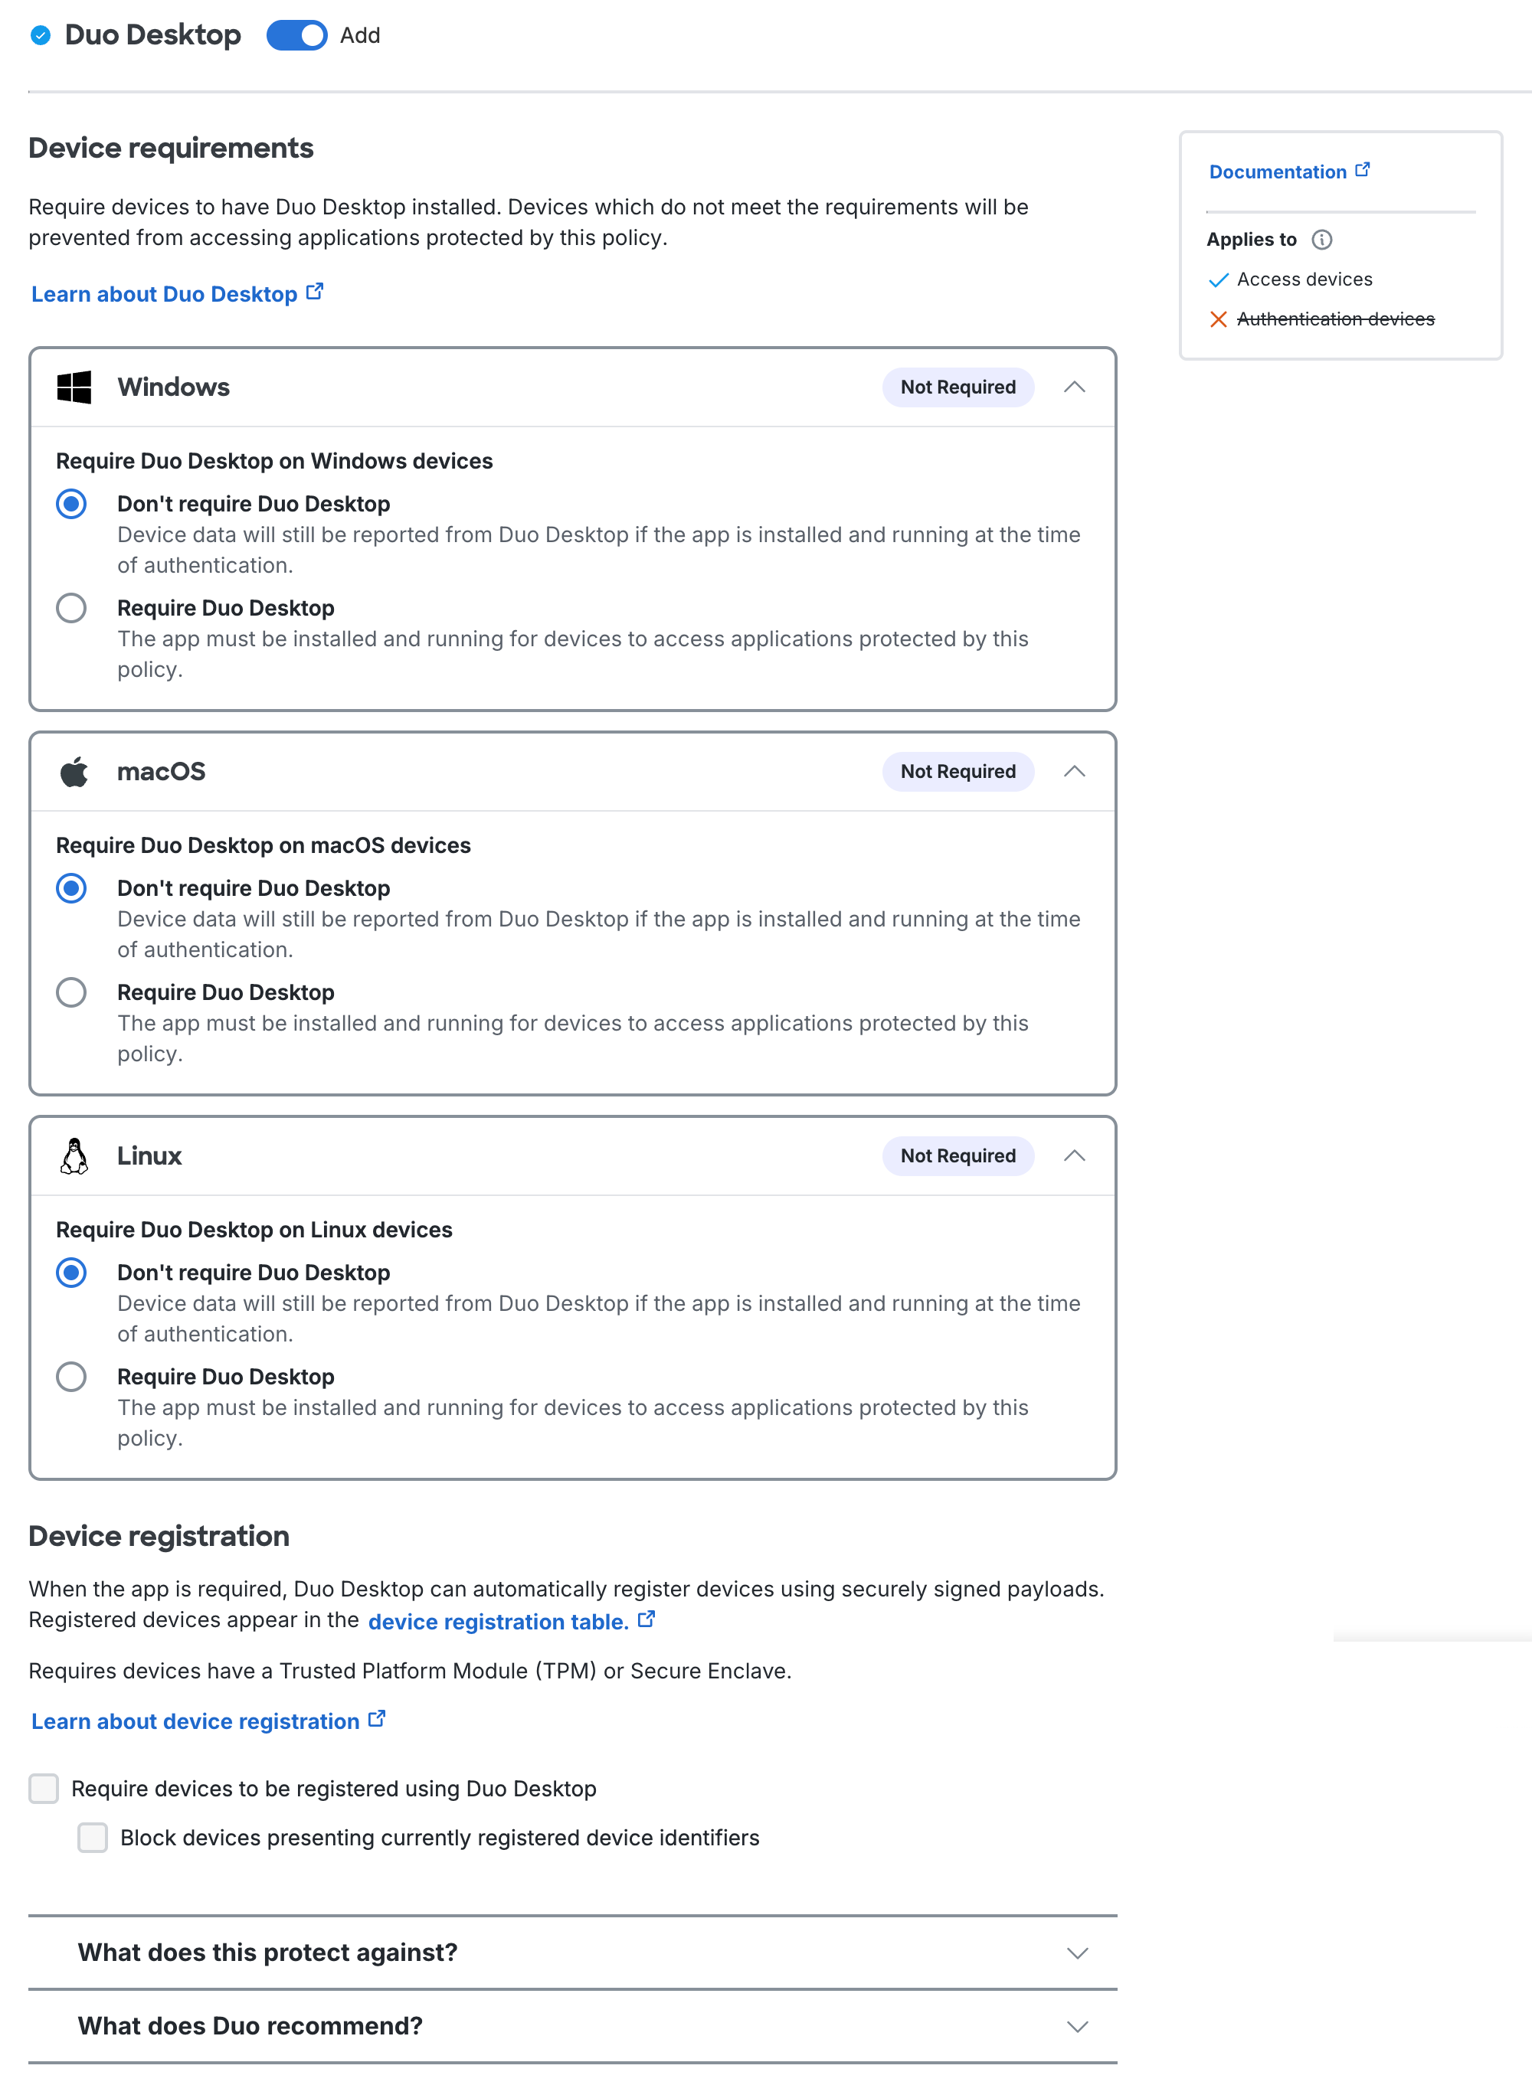Click the Apple icon in the macOS section
Viewport: 1532px width, 2085px height.
(75, 771)
